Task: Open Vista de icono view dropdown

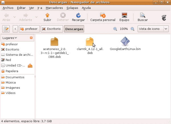Action: click(x=153, y=29)
